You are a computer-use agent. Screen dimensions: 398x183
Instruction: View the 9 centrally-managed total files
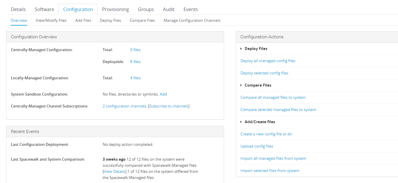pos(135,50)
